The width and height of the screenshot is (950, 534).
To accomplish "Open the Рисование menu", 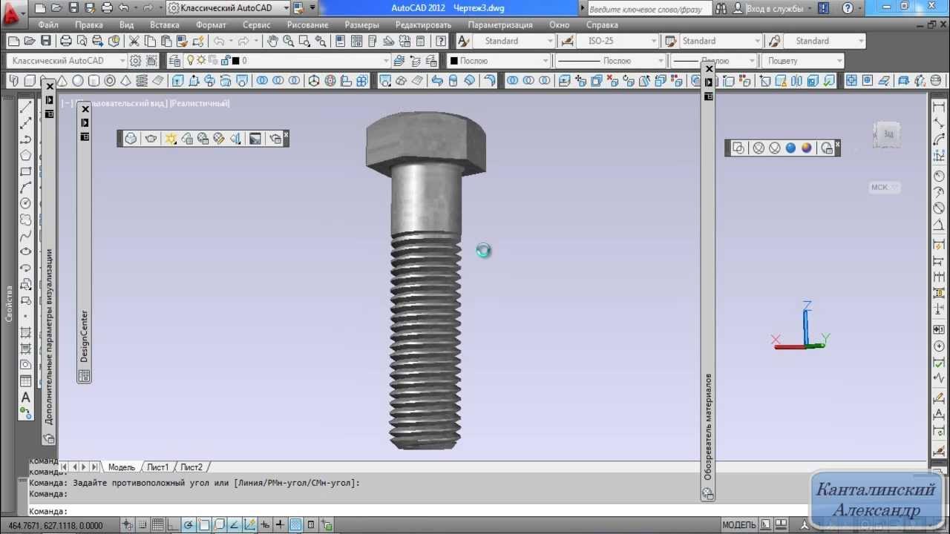I will pos(307,24).
